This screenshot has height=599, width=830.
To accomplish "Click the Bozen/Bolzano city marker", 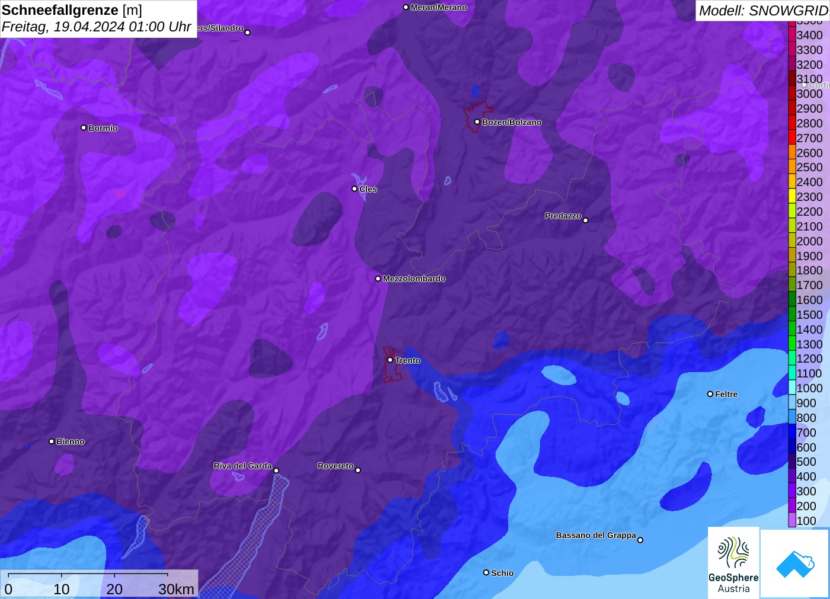I will [477, 122].
